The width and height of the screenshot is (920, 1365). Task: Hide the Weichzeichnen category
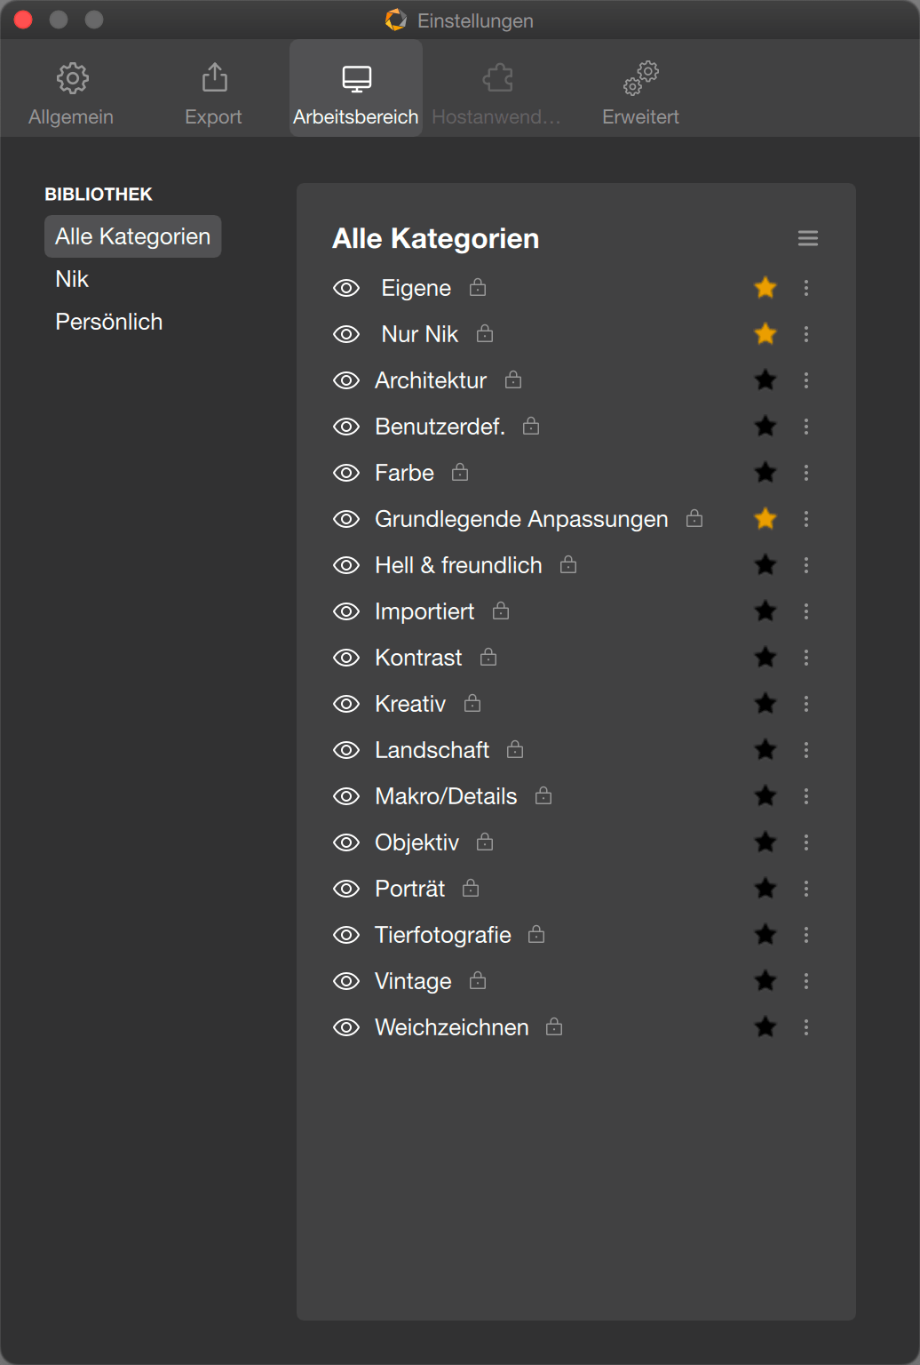(346, 1027)
